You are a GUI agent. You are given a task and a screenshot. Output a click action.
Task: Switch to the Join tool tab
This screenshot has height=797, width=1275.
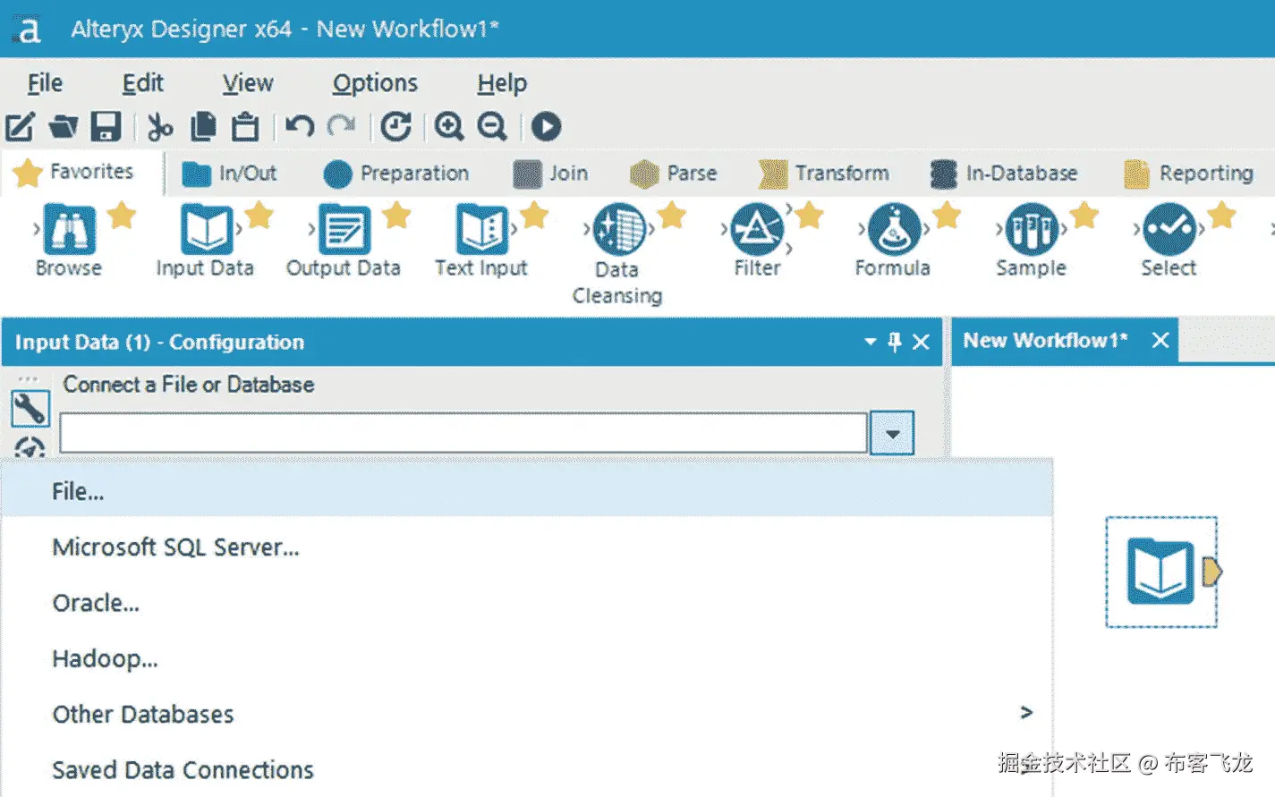click(x=550, y=174)
